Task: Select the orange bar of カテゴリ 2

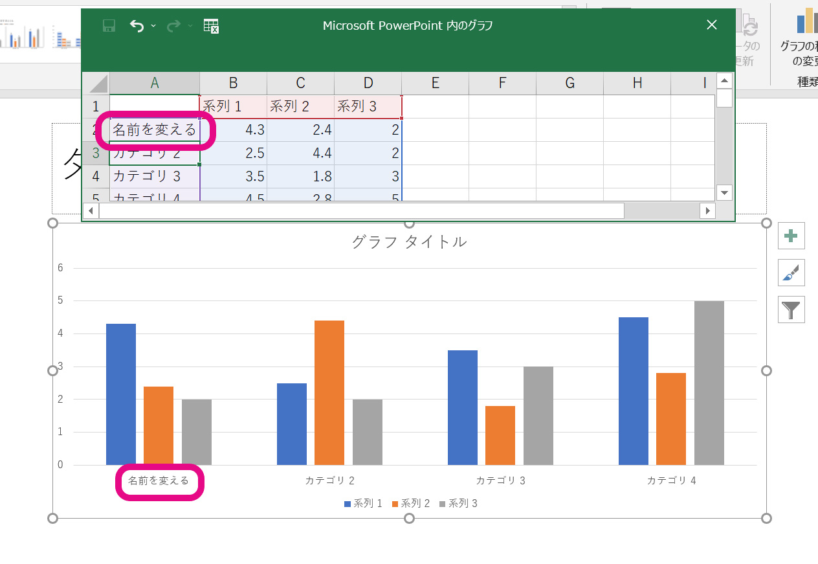Action: (x=329, y=392)
